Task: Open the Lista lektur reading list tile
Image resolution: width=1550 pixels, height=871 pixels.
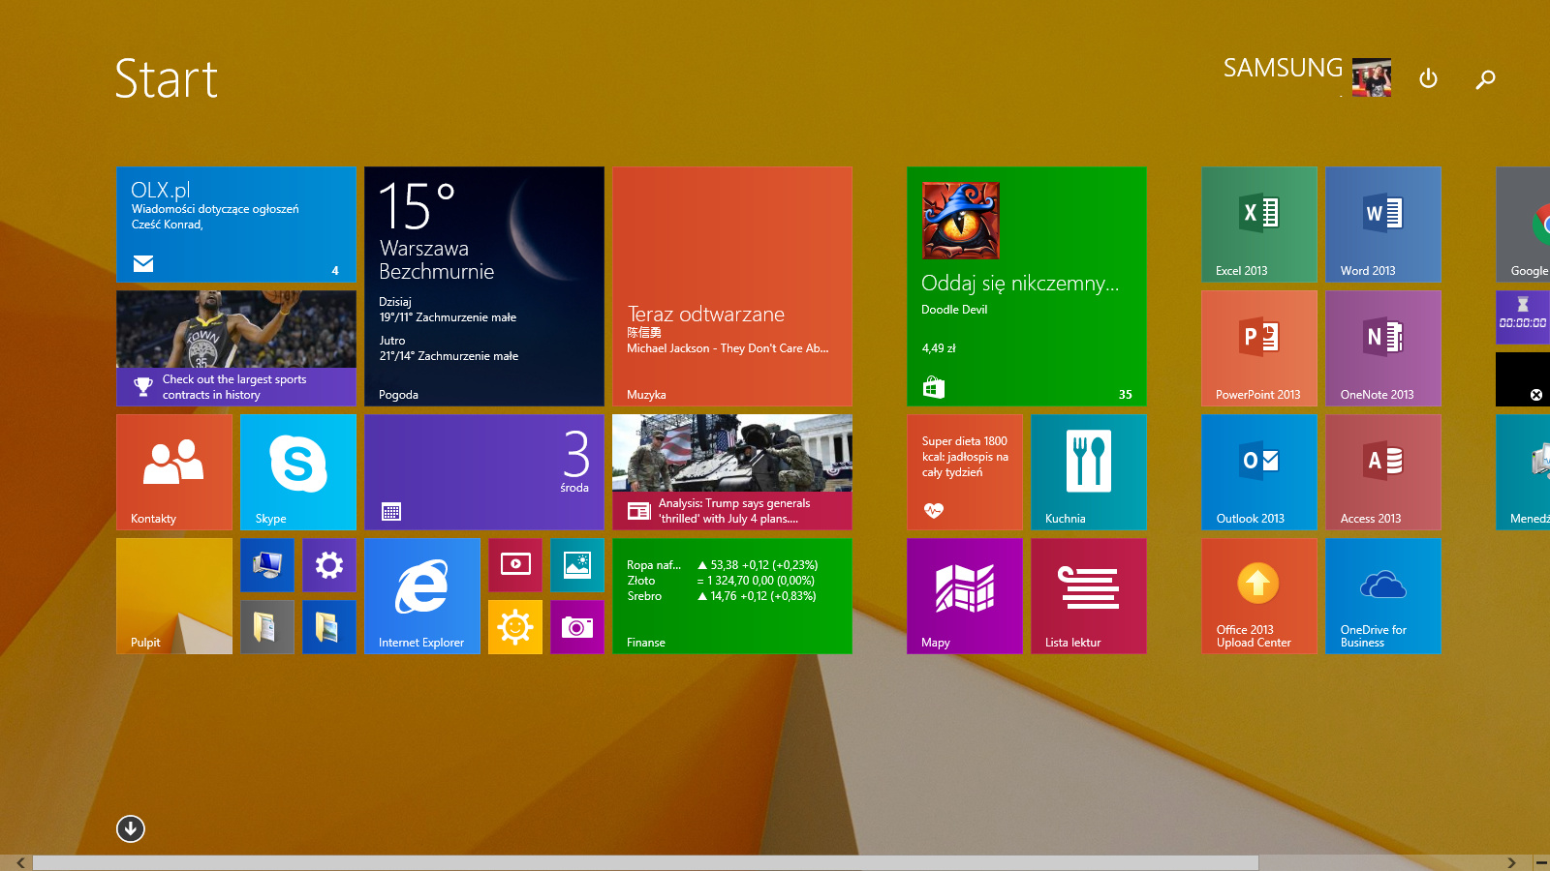Action: click(x=1089, y=596)
